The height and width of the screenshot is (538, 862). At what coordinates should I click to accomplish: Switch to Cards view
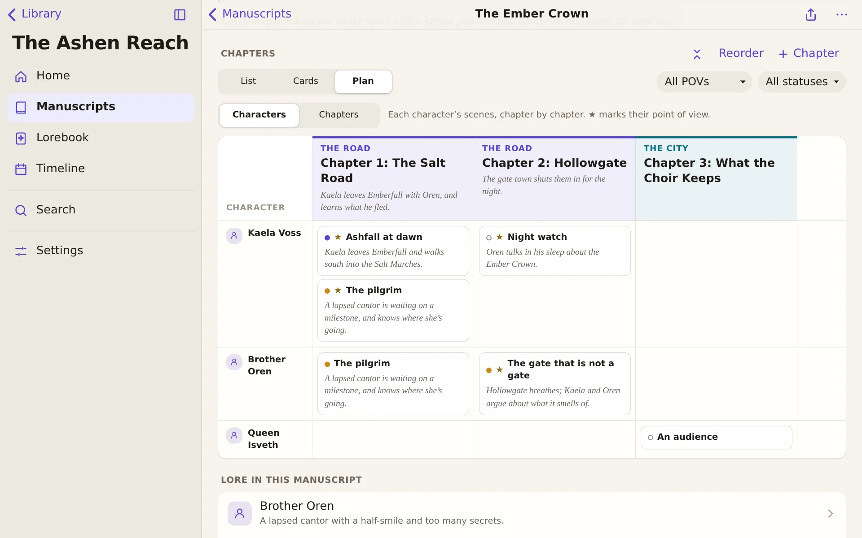305,81
